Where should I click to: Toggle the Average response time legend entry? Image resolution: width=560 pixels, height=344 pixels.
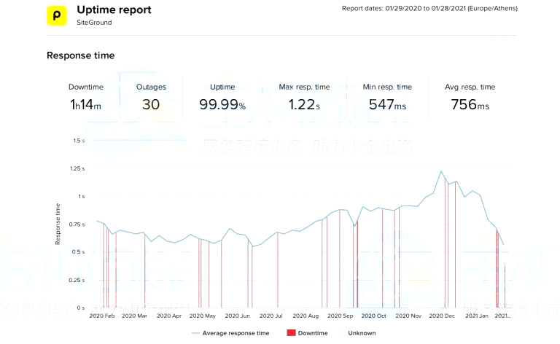(x=230, y=333)
